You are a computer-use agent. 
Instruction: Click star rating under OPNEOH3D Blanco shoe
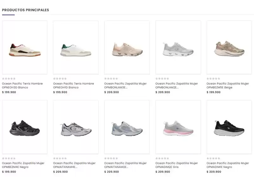(x=9, y=79)
